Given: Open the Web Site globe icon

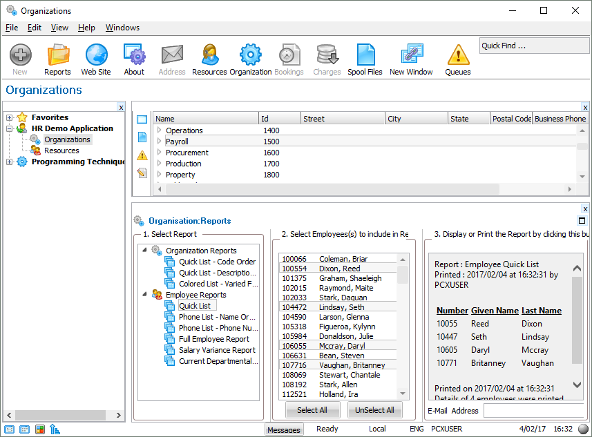Looking at the screenshot, I should [x=95, y=59].
